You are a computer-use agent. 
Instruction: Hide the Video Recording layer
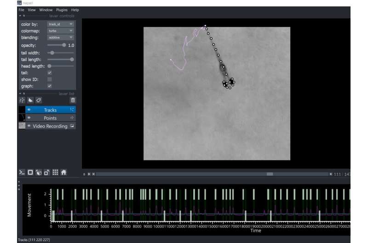pyautogui.click(x=29, y=126)
